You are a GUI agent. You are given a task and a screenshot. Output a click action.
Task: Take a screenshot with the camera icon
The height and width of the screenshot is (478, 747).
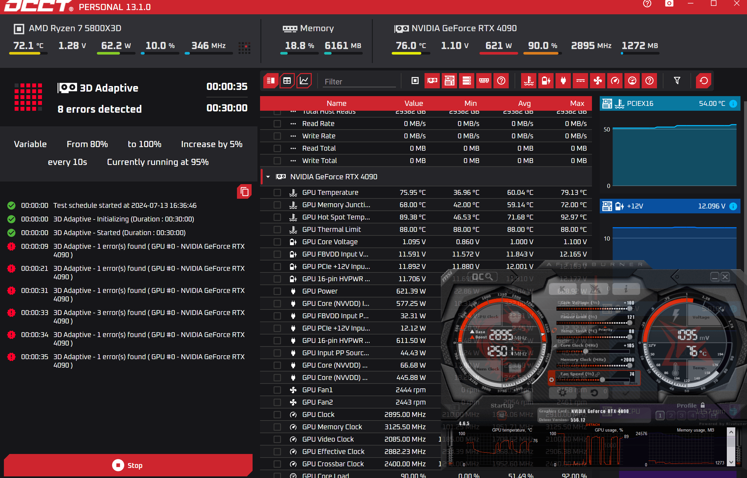pos(669,4)
